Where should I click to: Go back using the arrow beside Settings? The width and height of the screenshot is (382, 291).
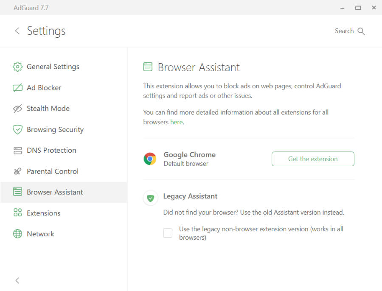pos(17,31)
